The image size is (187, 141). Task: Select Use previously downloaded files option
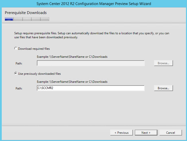coord(16,73)
